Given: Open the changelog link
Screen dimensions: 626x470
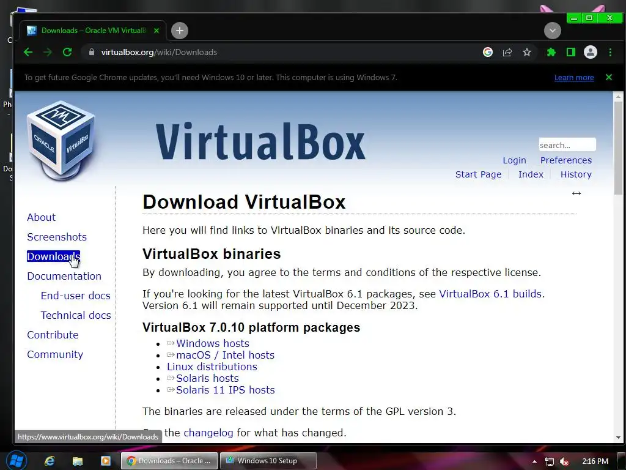Looking at the screenshot, I should (208, 433).
